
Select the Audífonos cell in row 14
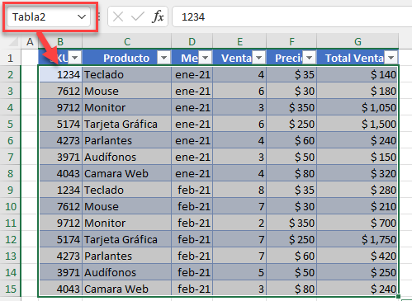[x=127, y=272]
